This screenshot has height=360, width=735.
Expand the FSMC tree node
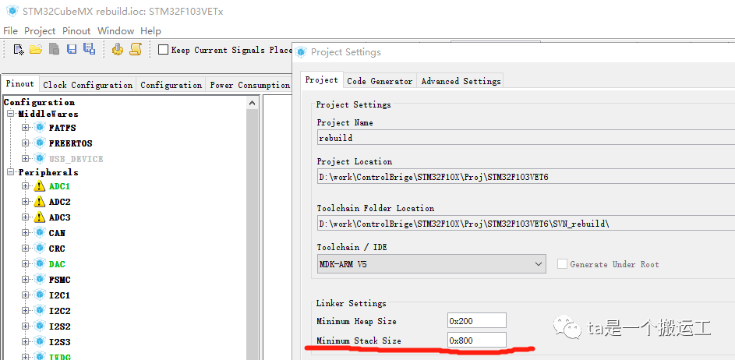coord(25,280)
